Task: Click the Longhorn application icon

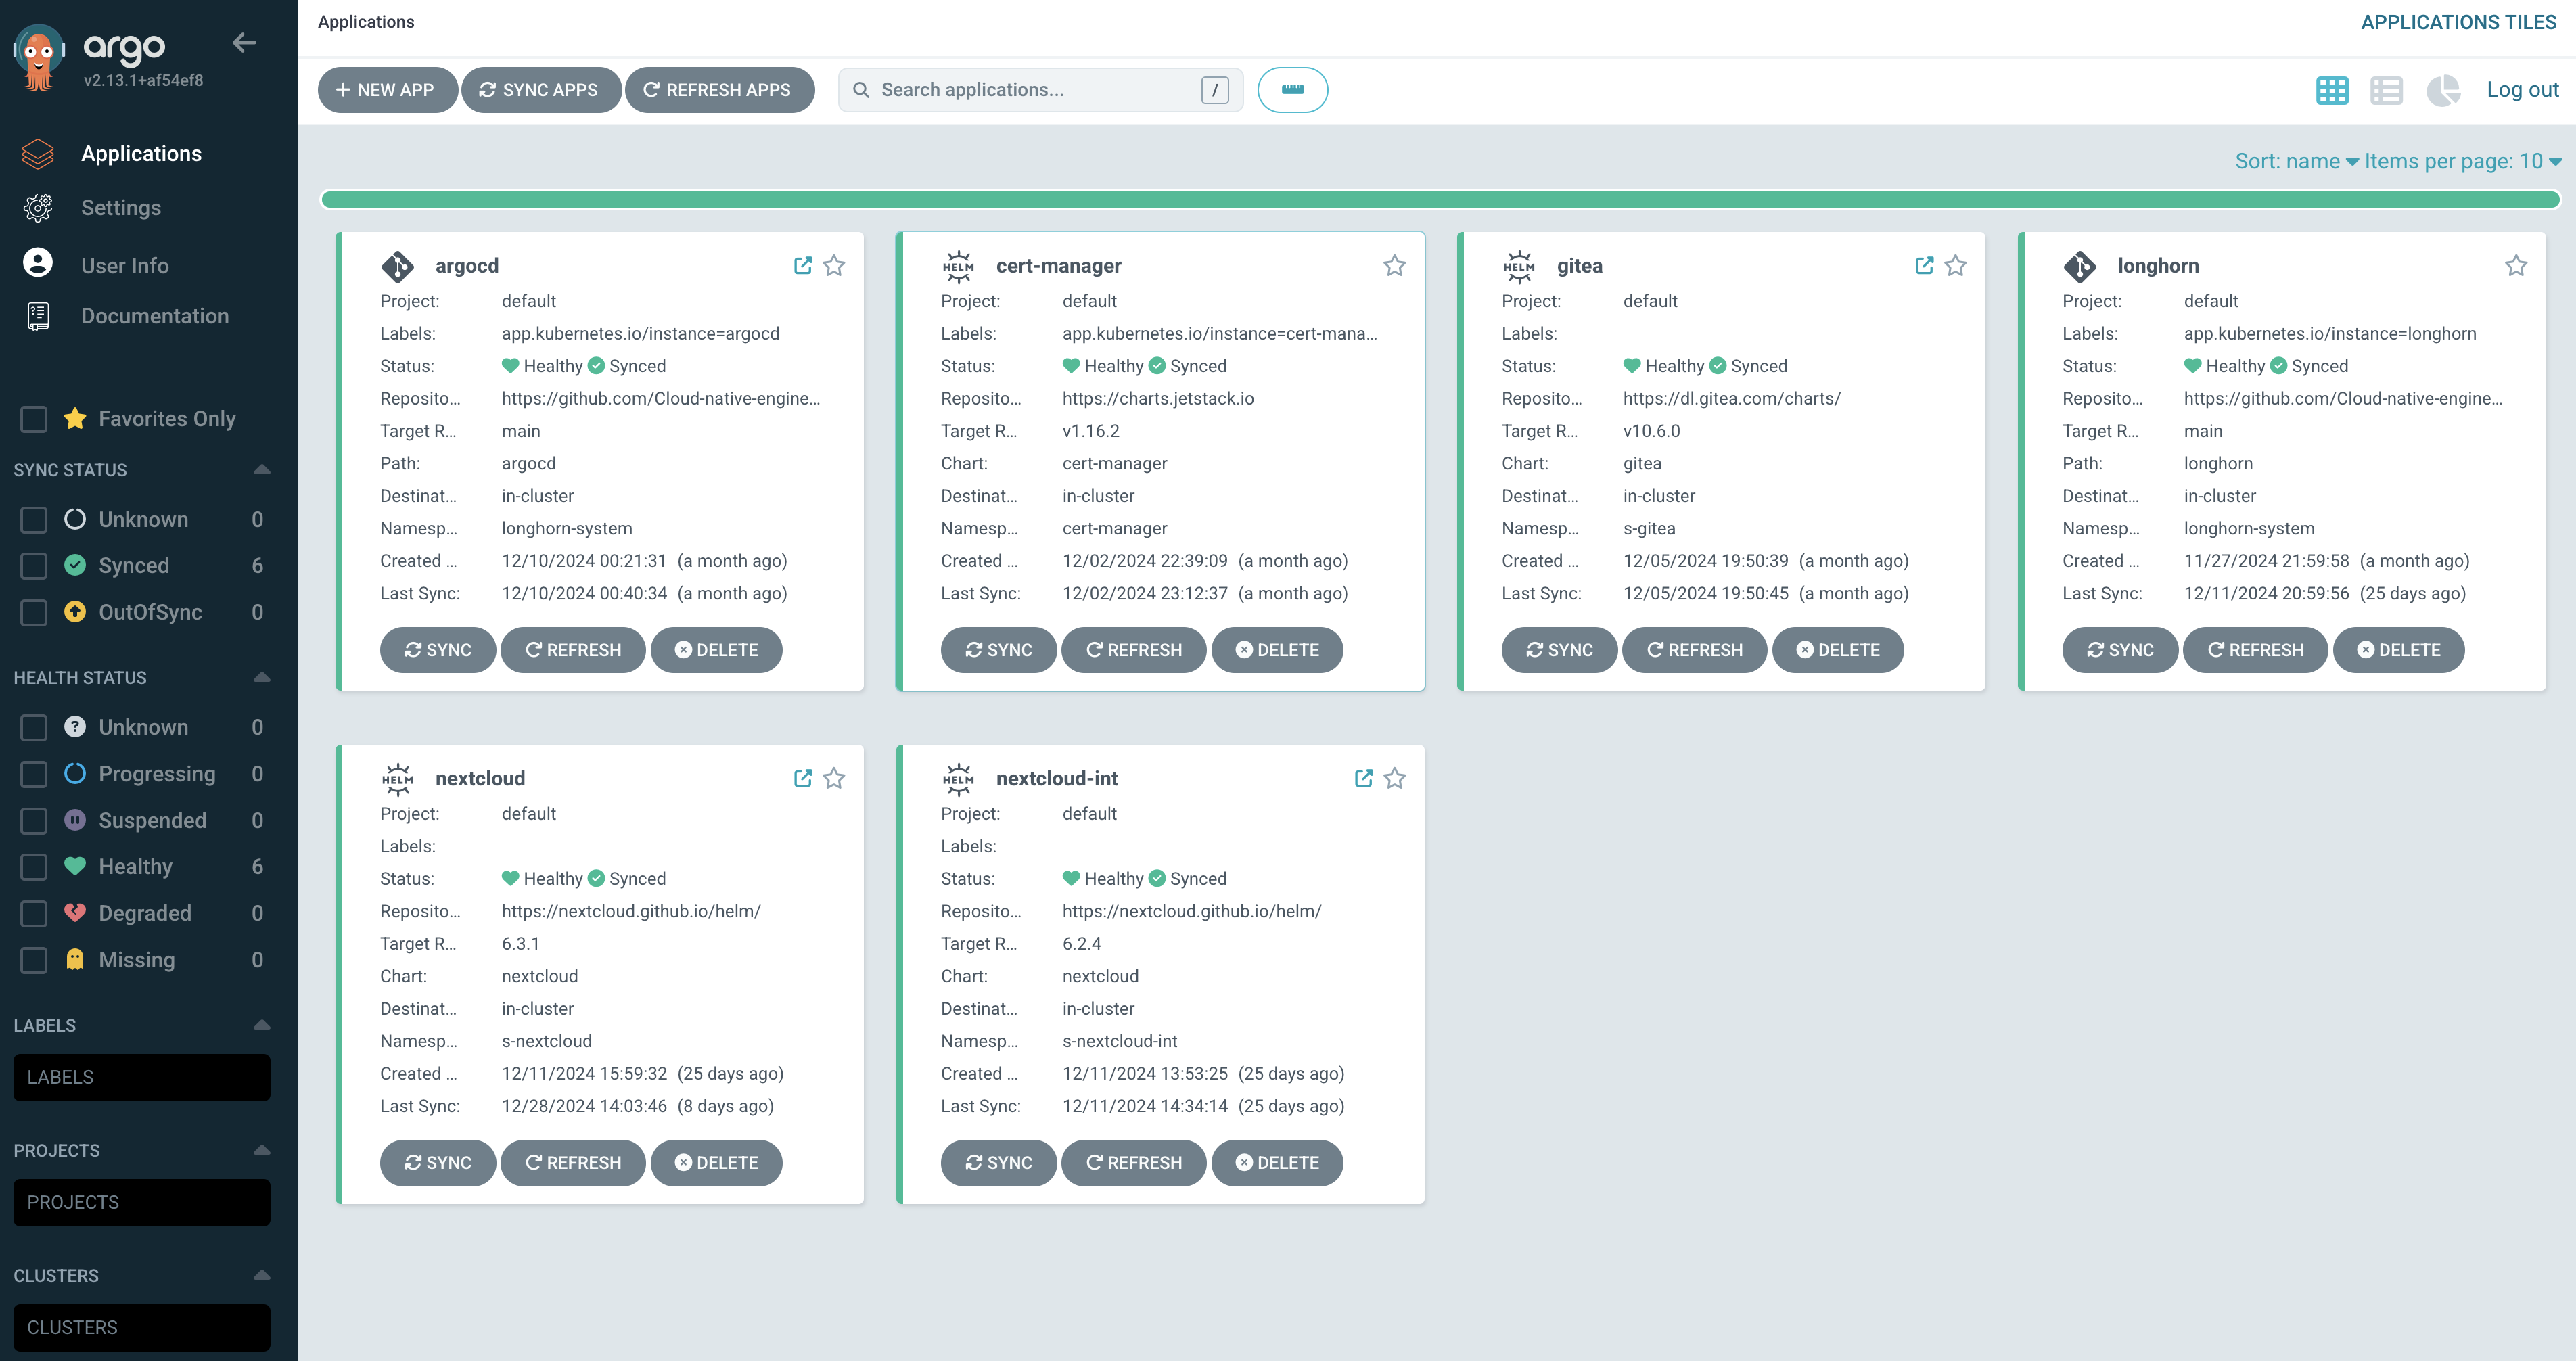Action: click(x=2079, y=266)
